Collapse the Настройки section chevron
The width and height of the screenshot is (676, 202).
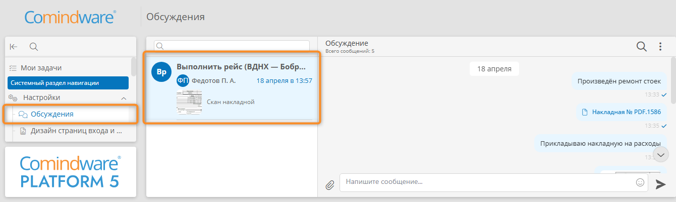[x=124, y=98]
